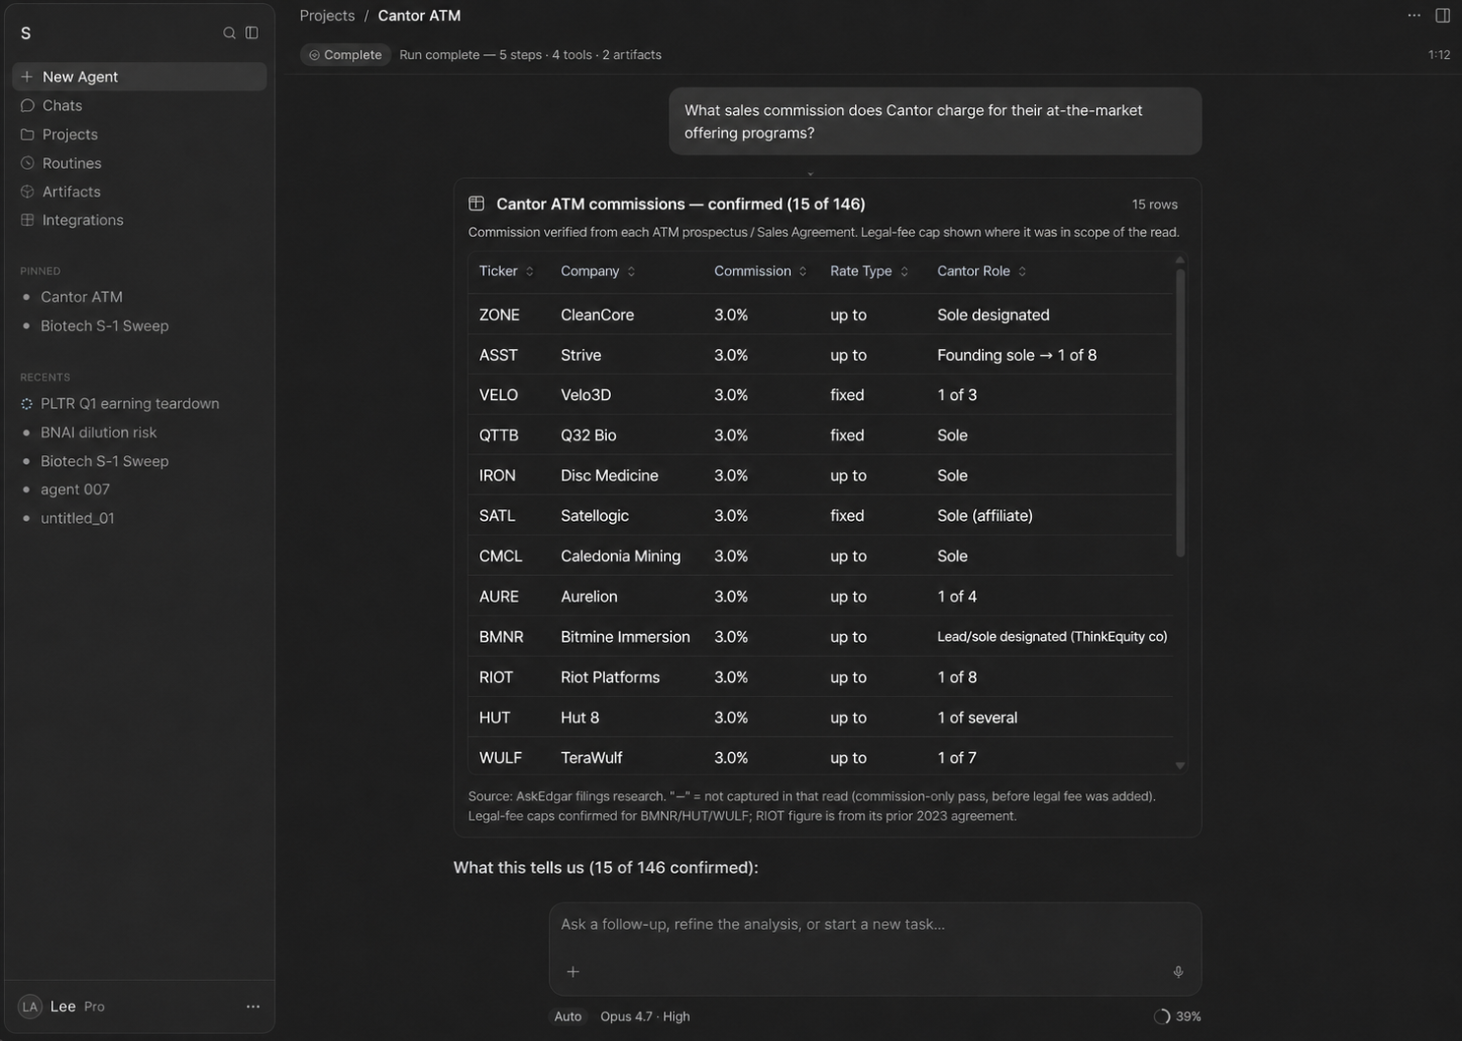Open Projects in the sidebar
1462x1041 pixels.
coord(140,134)
